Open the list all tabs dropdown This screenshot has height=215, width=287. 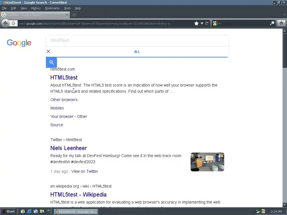pos(284,15)
